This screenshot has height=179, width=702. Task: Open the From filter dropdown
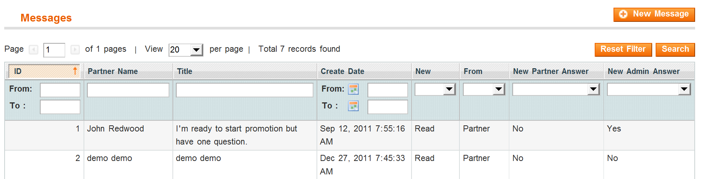point(498,89)
